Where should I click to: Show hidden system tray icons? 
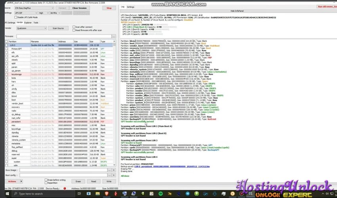(x=323, y=194)
